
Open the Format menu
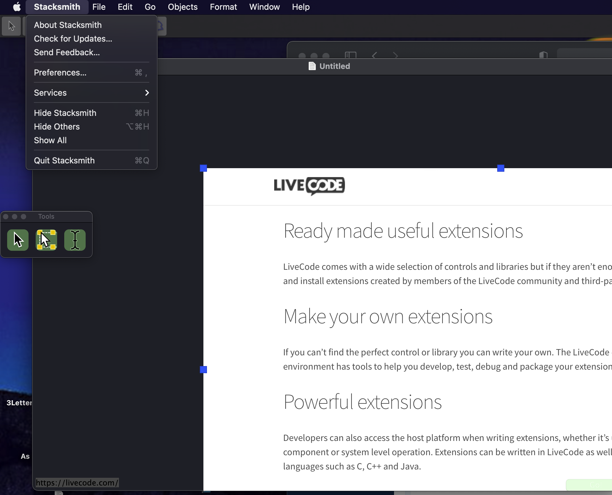coord(223,7)
